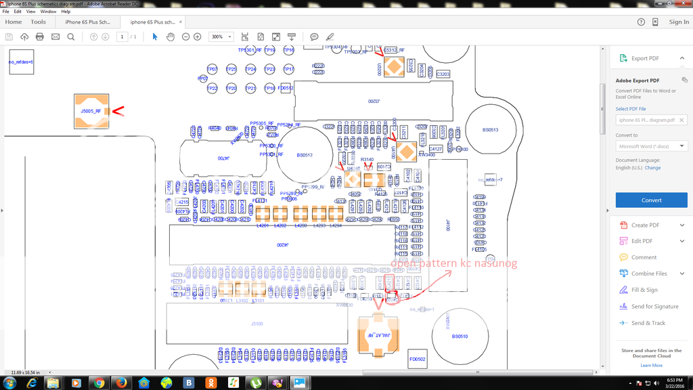Toggle fit one full page view

click(x=259, y=37)
